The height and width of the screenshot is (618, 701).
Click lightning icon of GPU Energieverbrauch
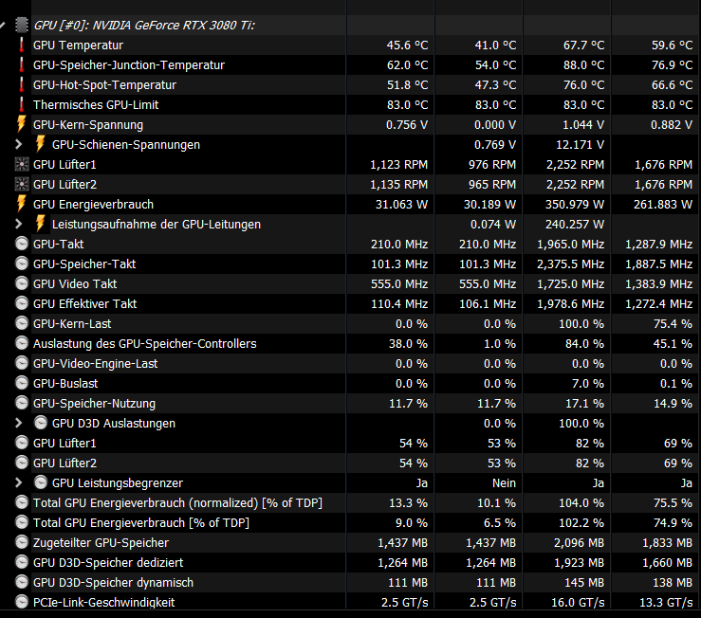pyautogui.click(x=21, y=204)
